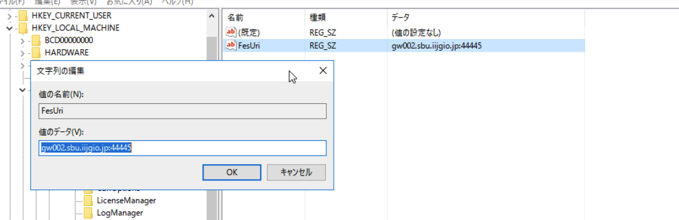Select the HKEY_LOCAL_MACHINE folder icon
679x220 pixels.
pyautogui.click(x=23, y=28)
